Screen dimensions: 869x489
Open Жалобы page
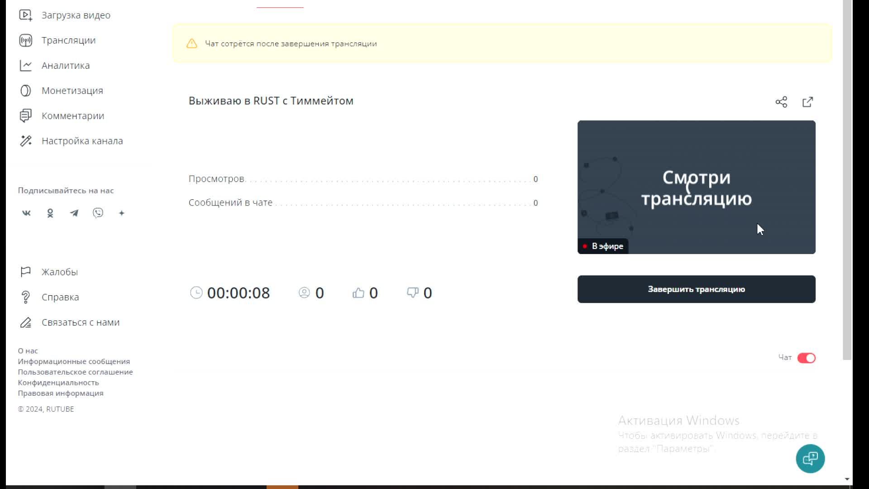tap(60, 272)
